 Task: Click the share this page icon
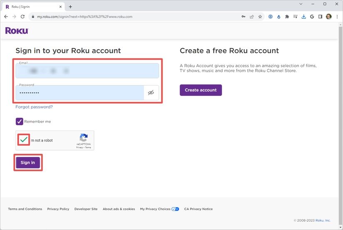click(x=252, y=17)
